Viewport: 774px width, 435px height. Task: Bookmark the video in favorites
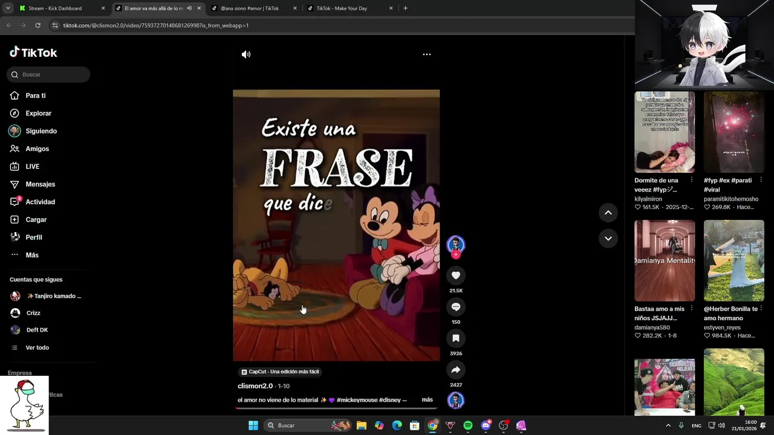click(x=456, y=338)
